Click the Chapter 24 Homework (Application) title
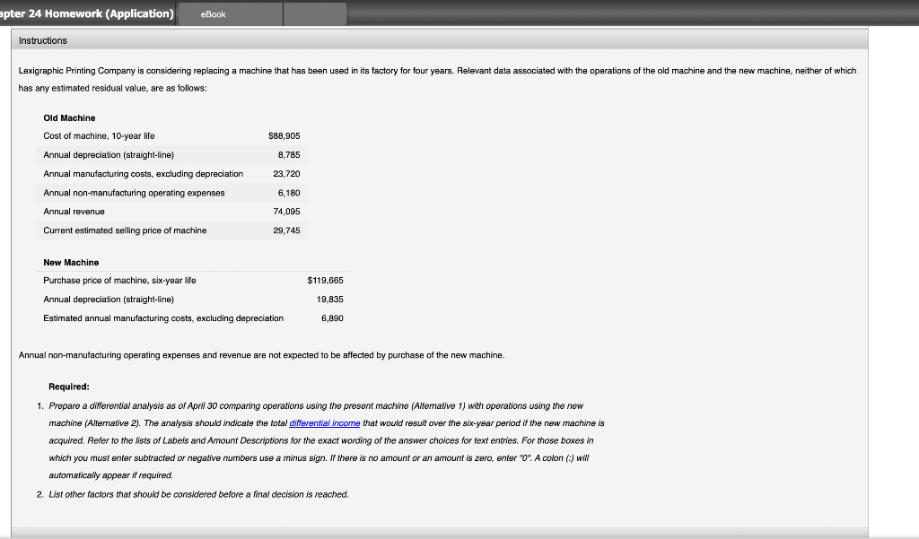The width and height of the screenshot is (919, 539). (x=83, y=13)
